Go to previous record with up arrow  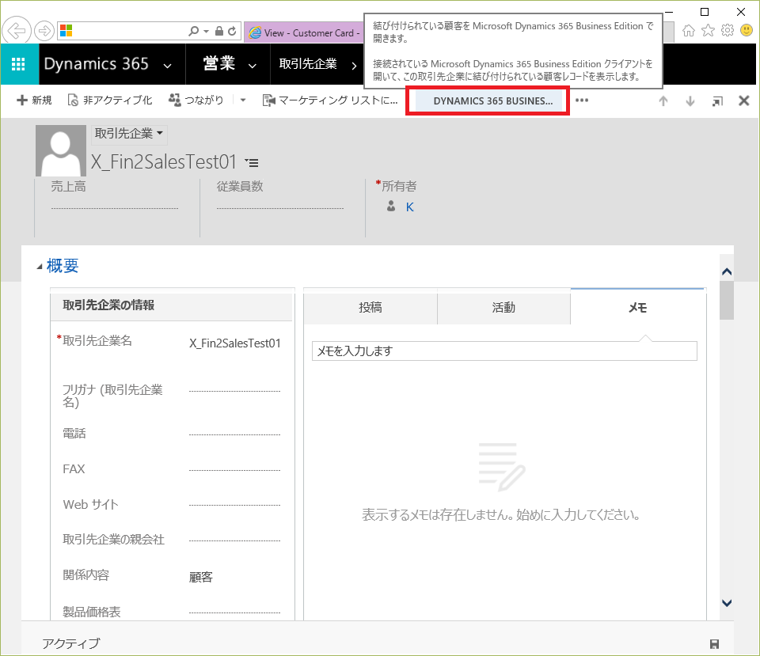(x=663, y=100)
